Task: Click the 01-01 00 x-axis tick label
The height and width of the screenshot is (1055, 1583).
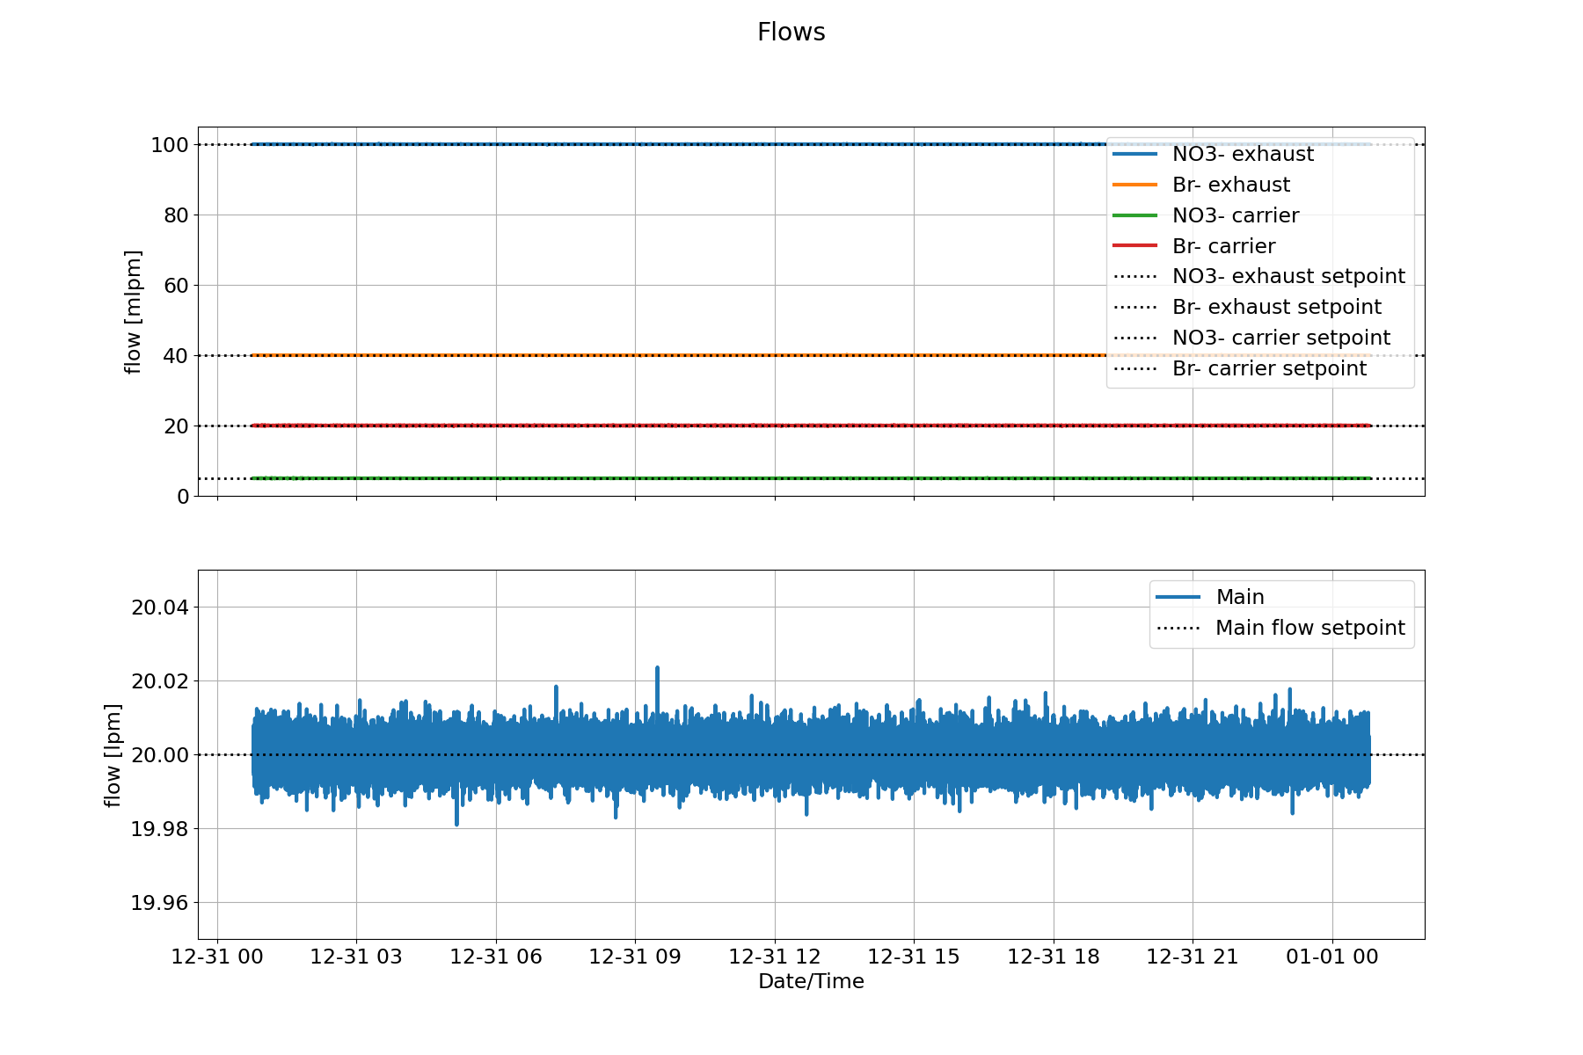Action: pyautogui.click(x=1332, y=957)
